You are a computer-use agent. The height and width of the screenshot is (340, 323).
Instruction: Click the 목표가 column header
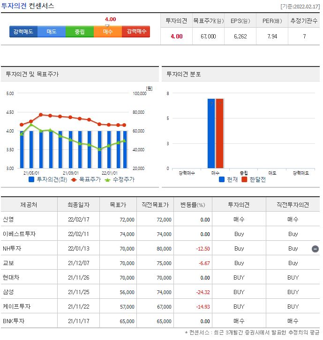pyautogui.click(x=118, y=205)
